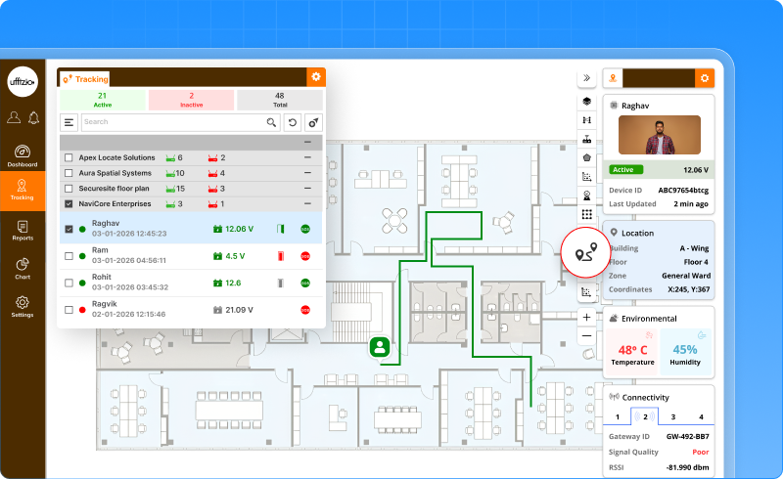Open Reports from the left sidebar
Screen dimensions: 783x479
click(x=23, y=230)
